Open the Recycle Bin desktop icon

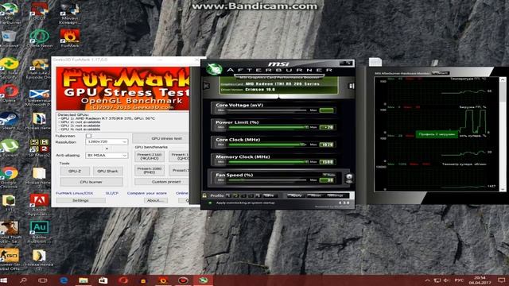coord(9,38)
